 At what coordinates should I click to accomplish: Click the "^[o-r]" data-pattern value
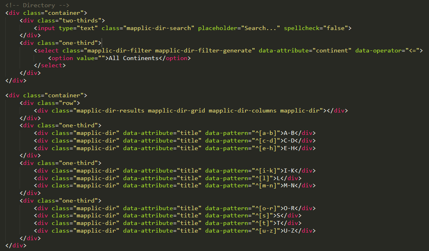tap(264, 208)
